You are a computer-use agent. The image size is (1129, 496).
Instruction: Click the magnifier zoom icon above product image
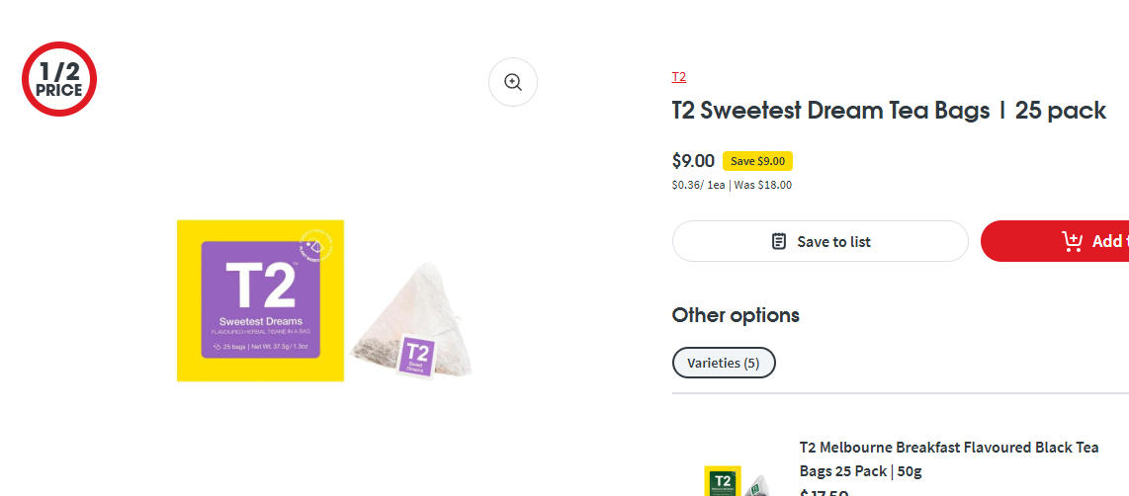[x=513, y=82]
